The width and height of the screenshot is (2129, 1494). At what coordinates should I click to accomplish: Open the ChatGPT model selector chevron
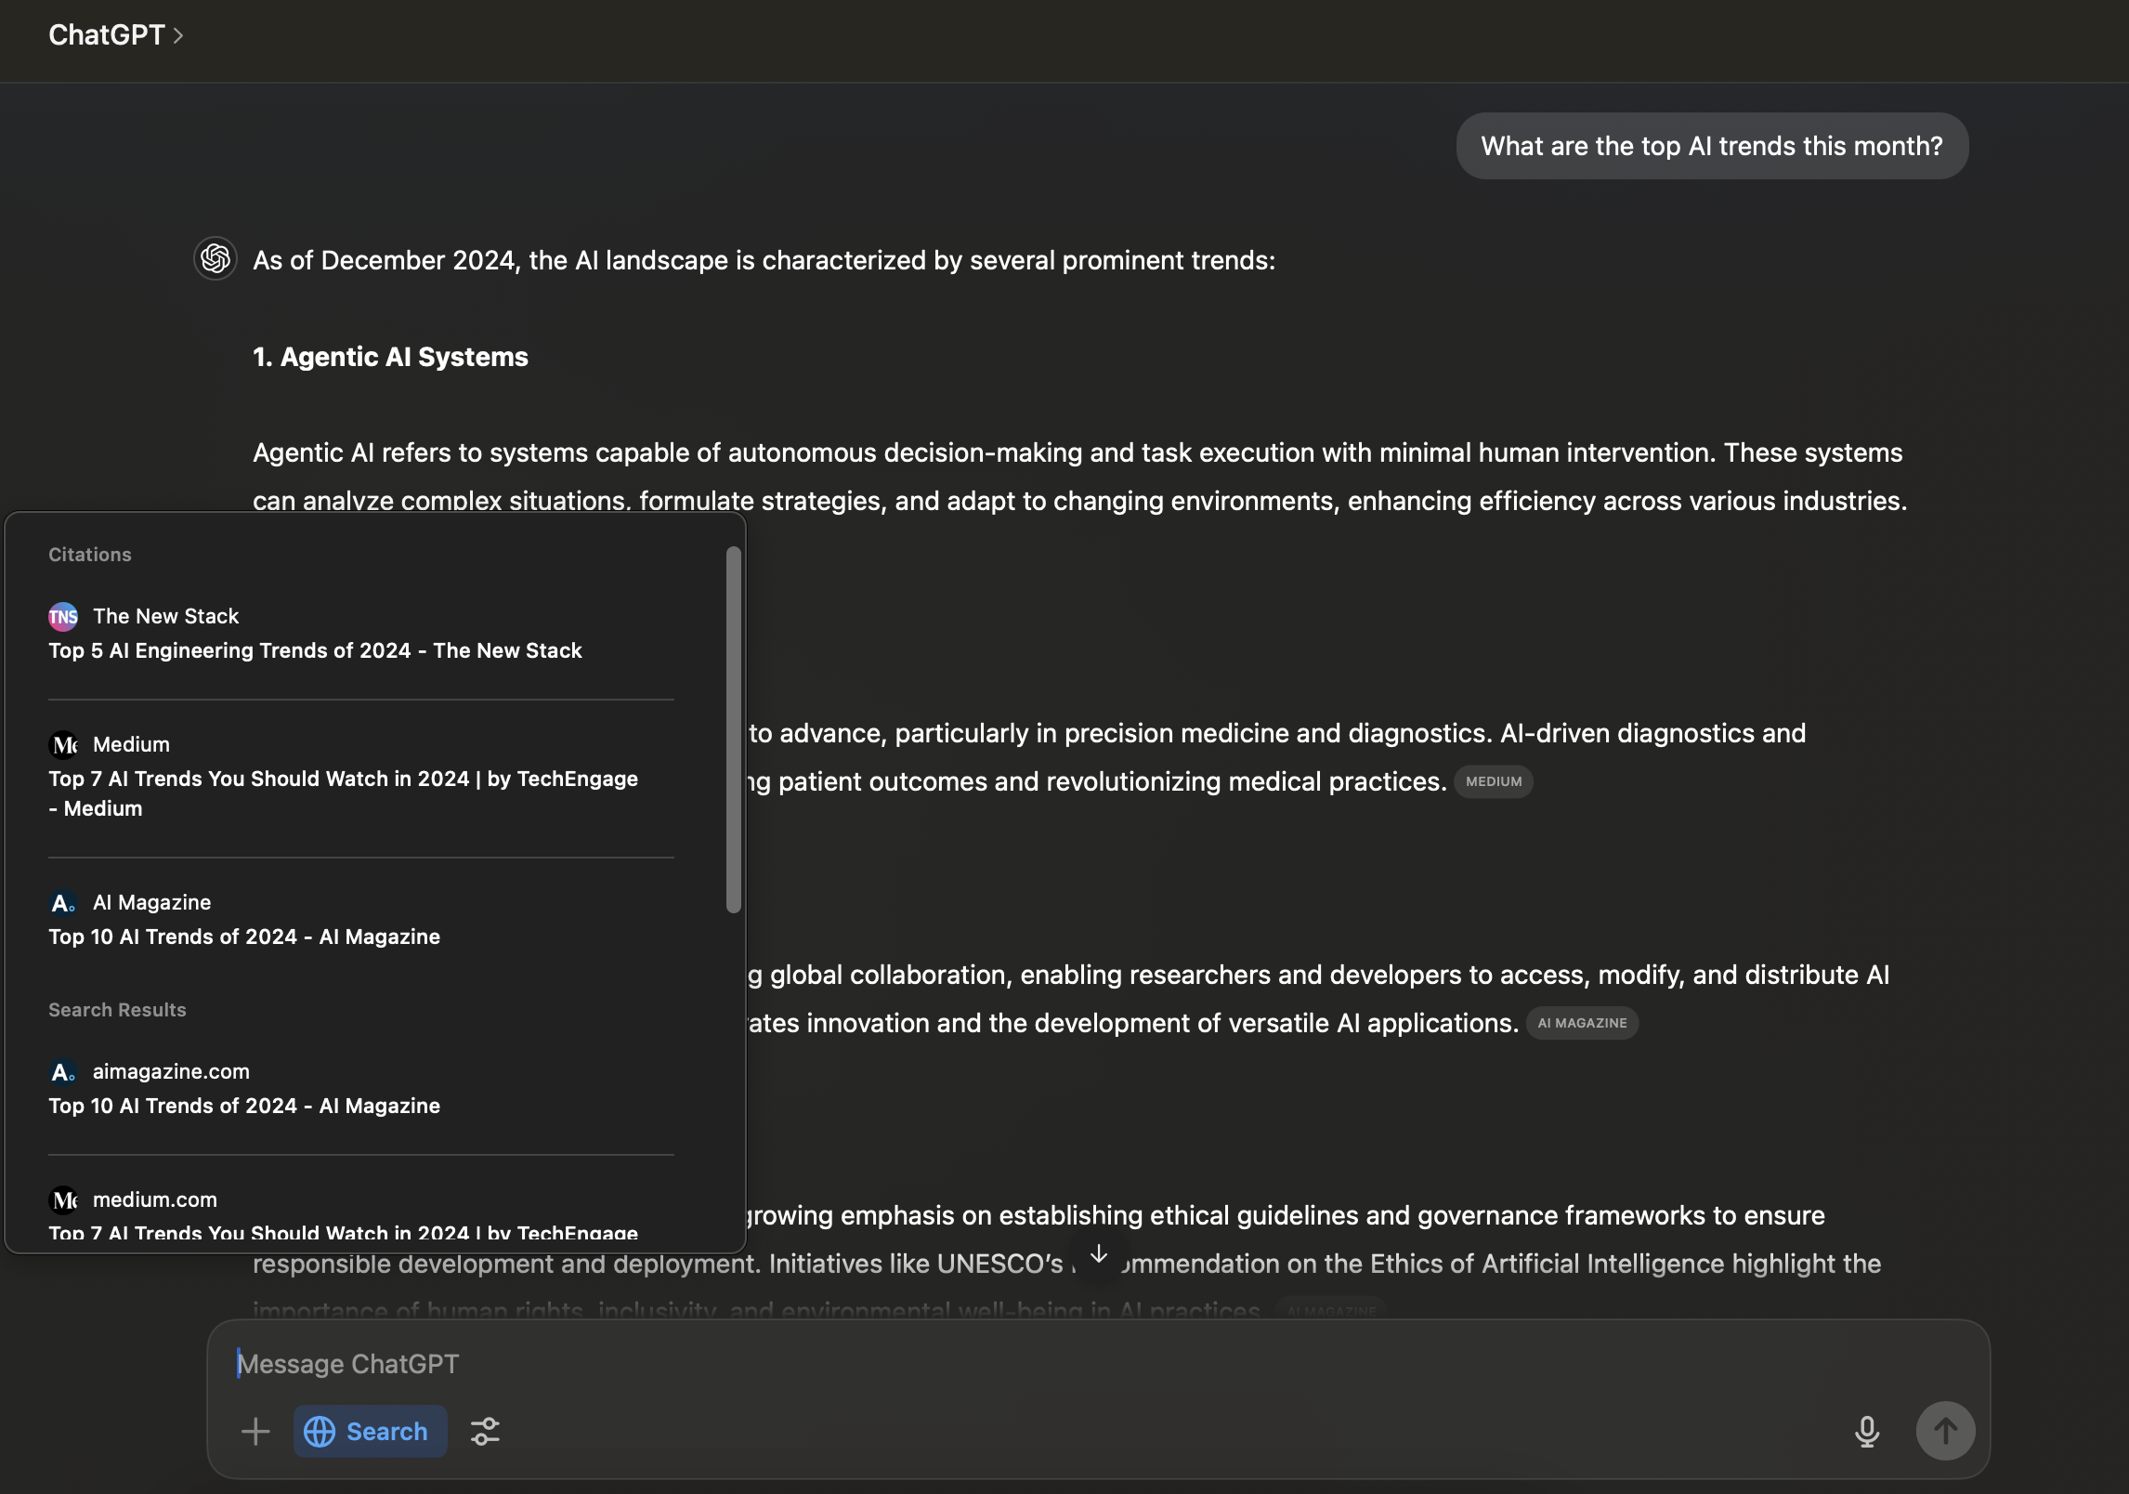(178, 35)
